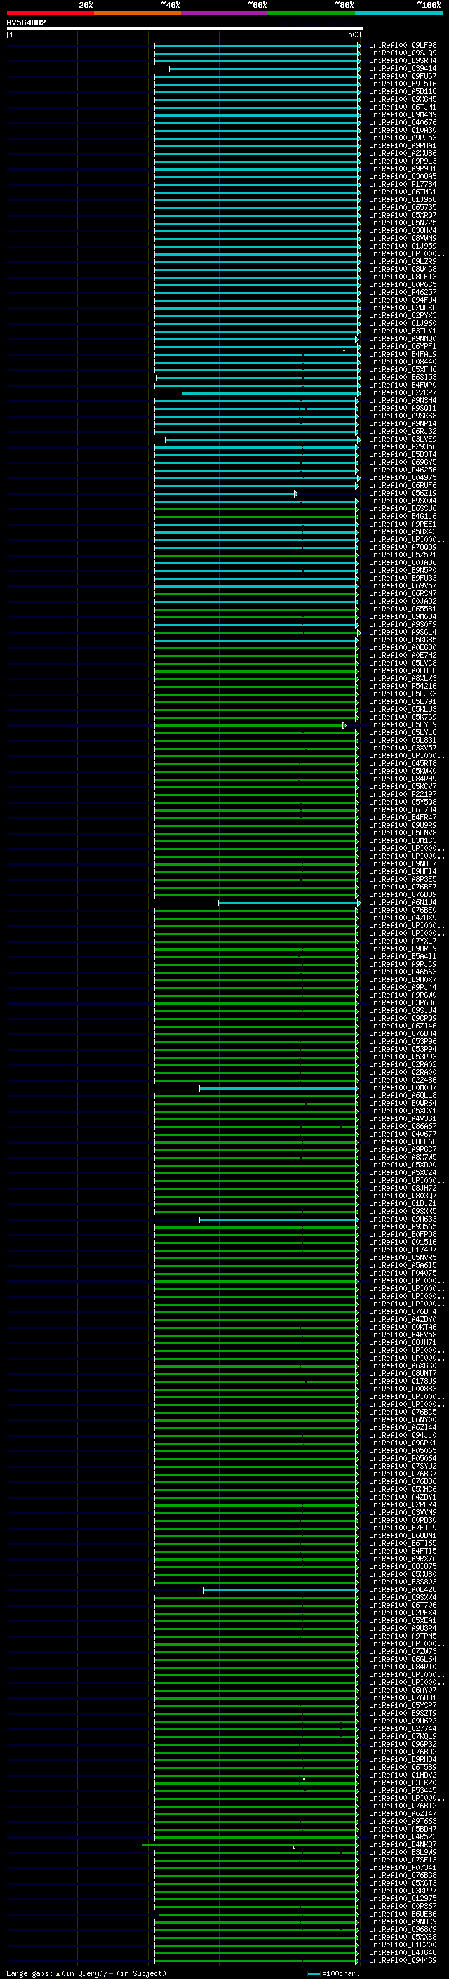Select the UniRef100_A7SF13 label
Viewport: 449px width, 1979px height.
point(403,1859)
